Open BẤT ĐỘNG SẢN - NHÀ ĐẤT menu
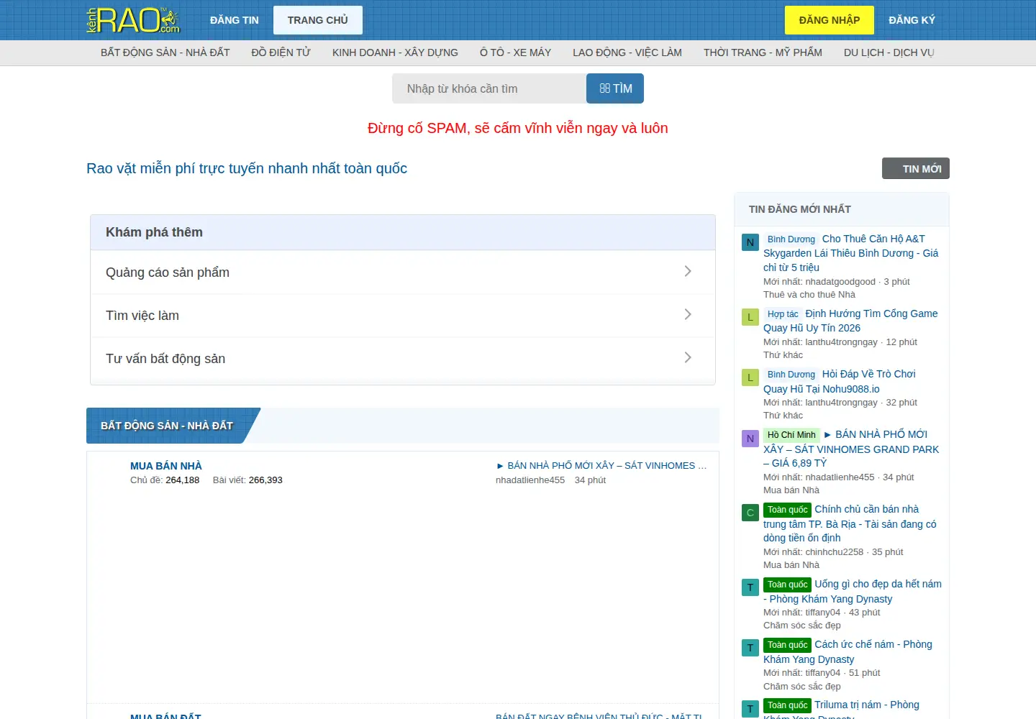Viewport: 1036px width, 719px height. (165, 52)
